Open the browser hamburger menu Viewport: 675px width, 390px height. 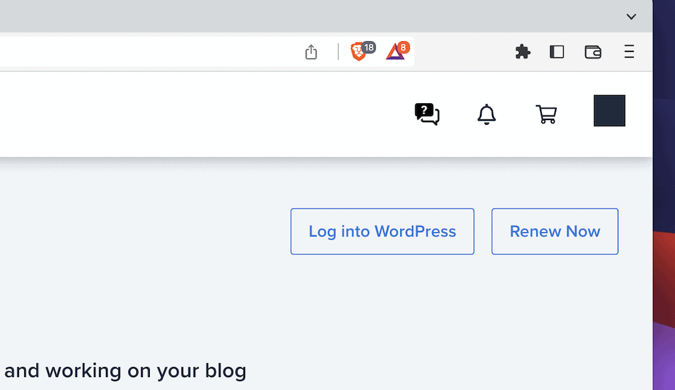[x=629, y=51]
